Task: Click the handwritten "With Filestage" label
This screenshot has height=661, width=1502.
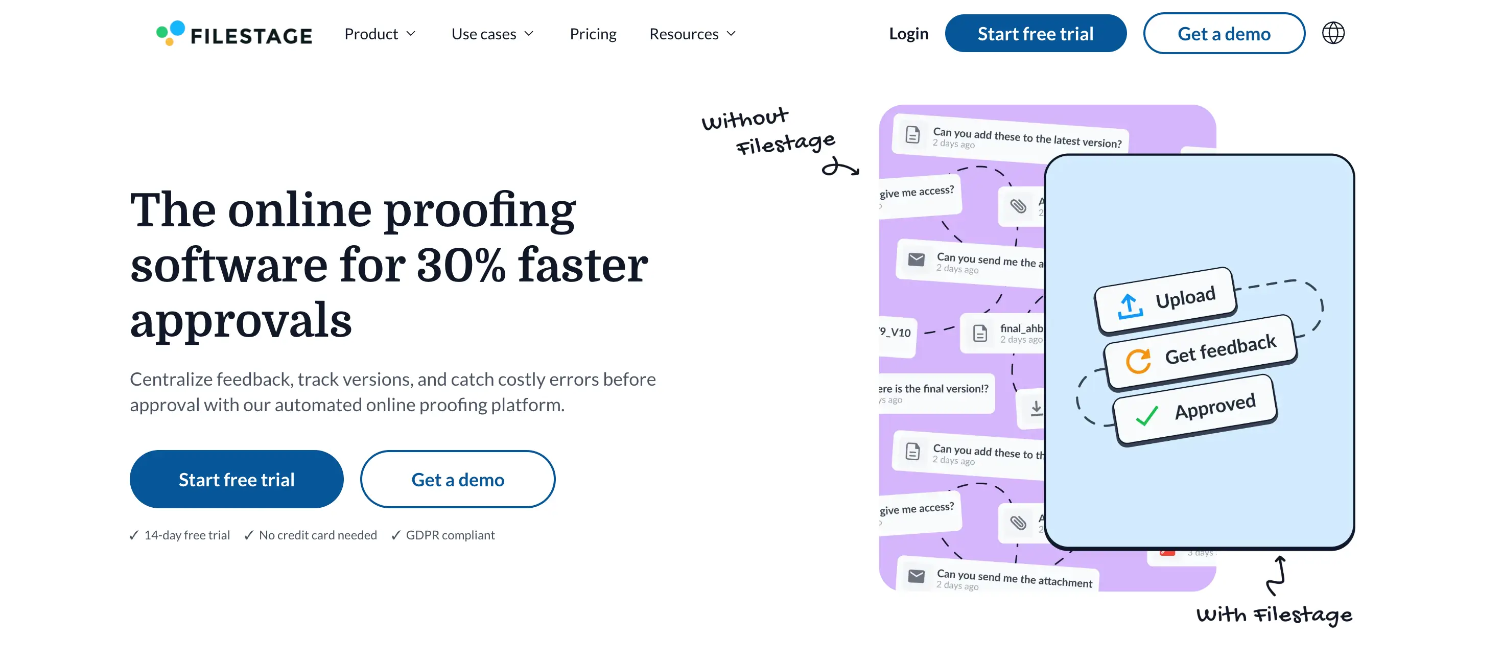Action: pos(1274,616)
